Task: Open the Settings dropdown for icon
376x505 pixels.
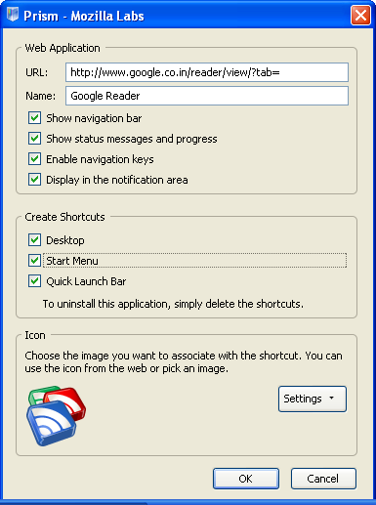Action: point(313,399)
